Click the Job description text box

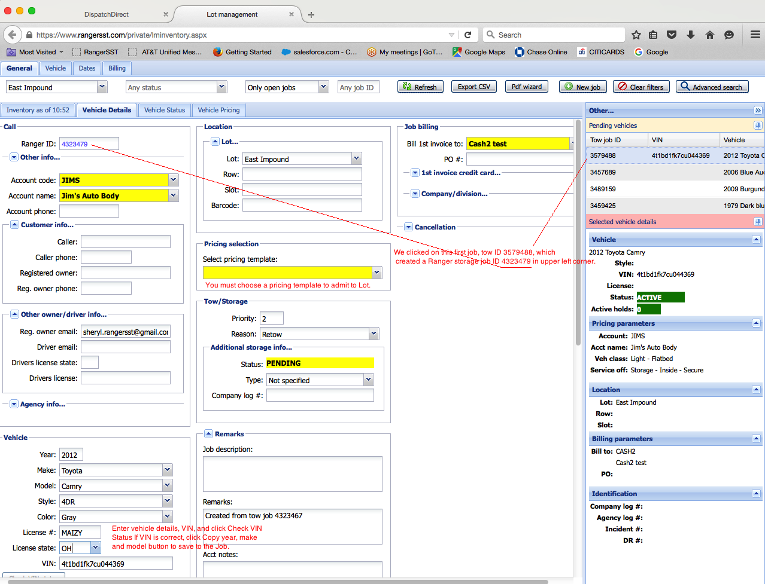click(x=292, y=473)
